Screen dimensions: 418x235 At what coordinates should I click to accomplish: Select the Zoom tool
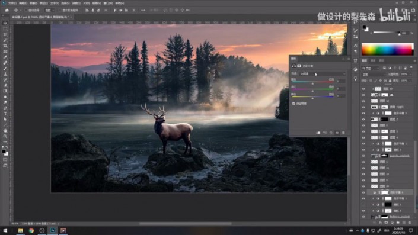pyautogui.click(x=5, y=136)
